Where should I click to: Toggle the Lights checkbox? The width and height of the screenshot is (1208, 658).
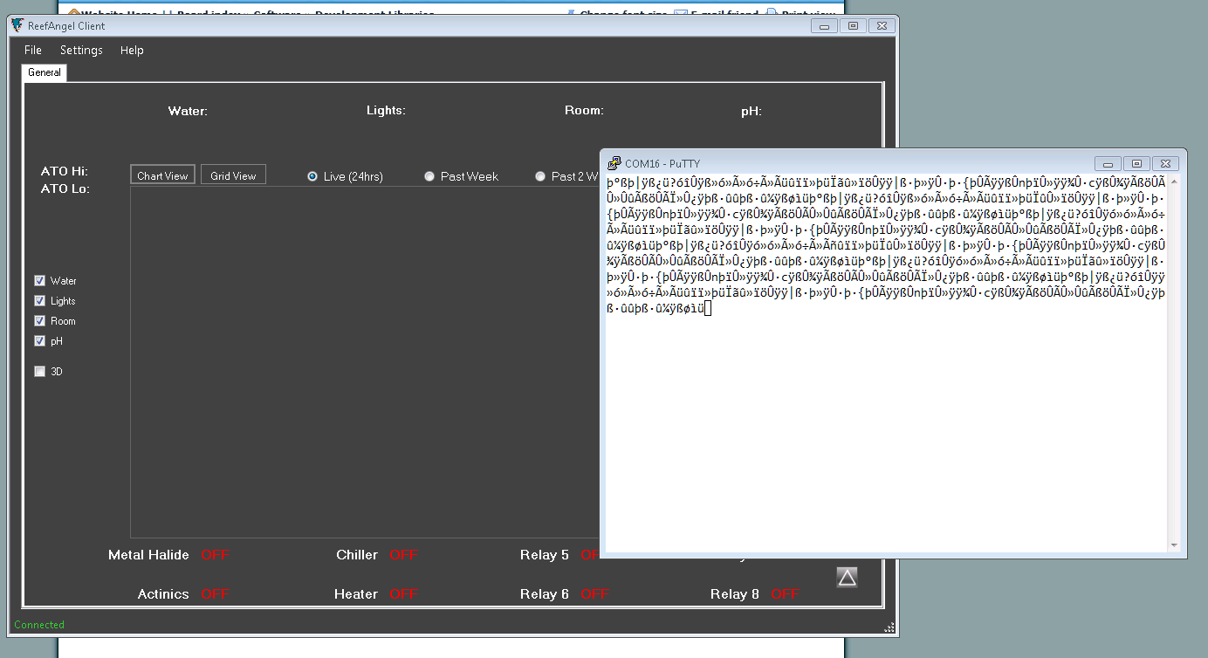pos(39,301)
